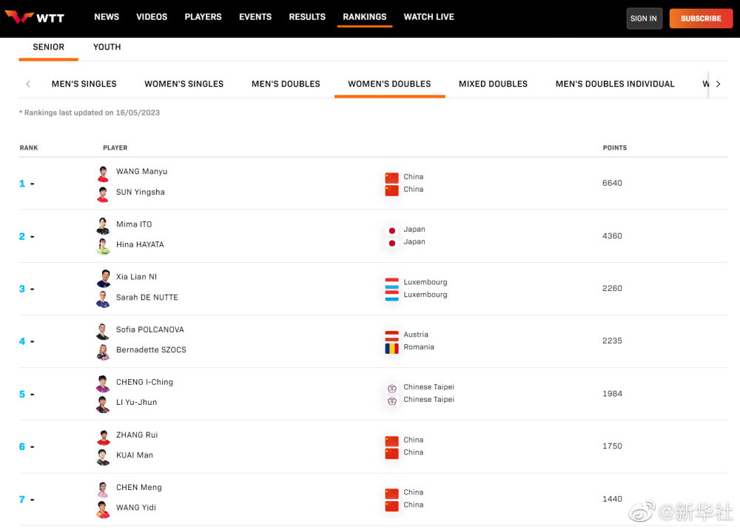The width and height of the screenshot is (740, 530).
Task: Click Sarah DE NUTTE's avatar photo
Action: (x=104, y=299)
